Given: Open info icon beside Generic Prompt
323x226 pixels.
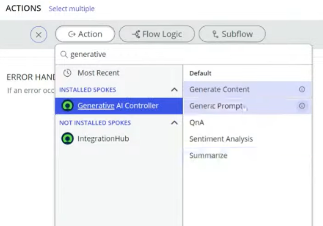Looking at the screenshot, I should tap(302, 106).
